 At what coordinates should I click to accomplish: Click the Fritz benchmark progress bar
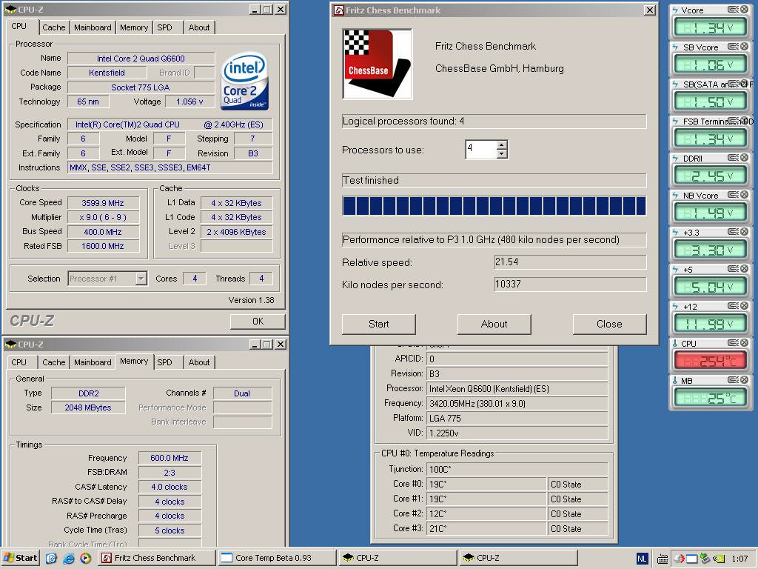click(494, 206)
